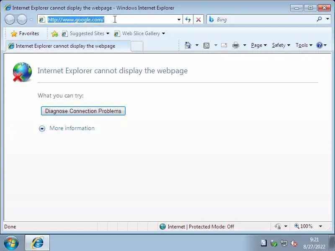Open Suggested Sites link
Screen dimensions: 335x251
[x=83, y=33]
